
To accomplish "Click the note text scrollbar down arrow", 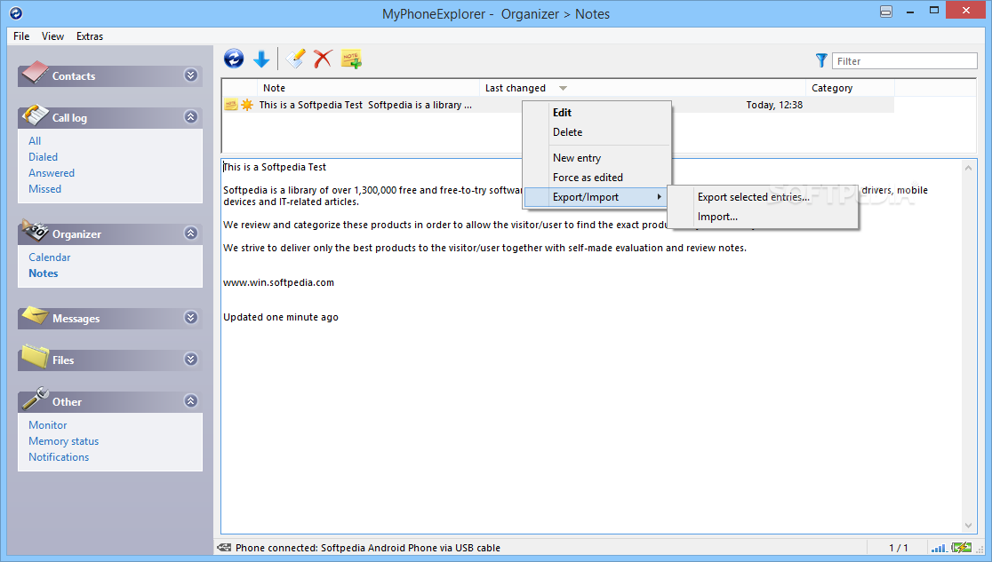I will pos(968,526).
